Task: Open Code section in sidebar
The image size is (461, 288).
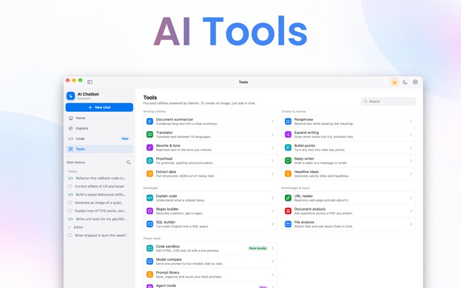Action: (99, 138)
